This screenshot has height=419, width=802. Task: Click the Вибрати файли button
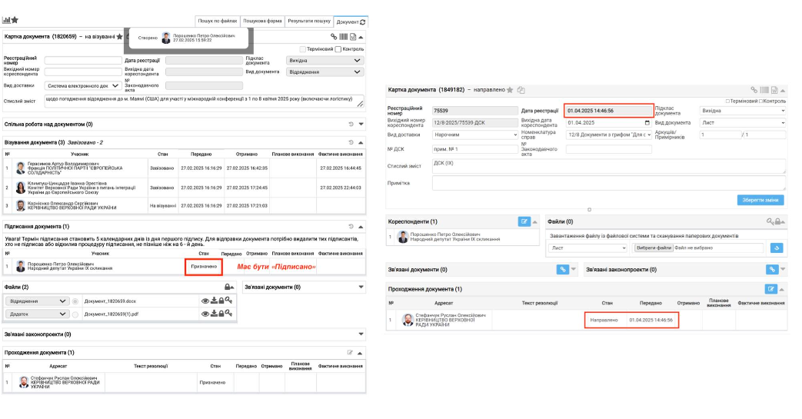click(654, 248)
